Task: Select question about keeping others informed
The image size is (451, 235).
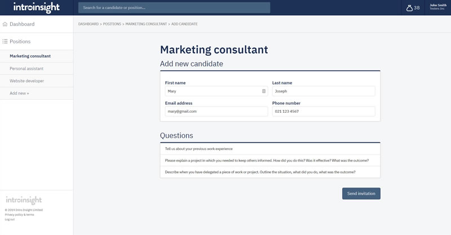Action: click(270, 161)
